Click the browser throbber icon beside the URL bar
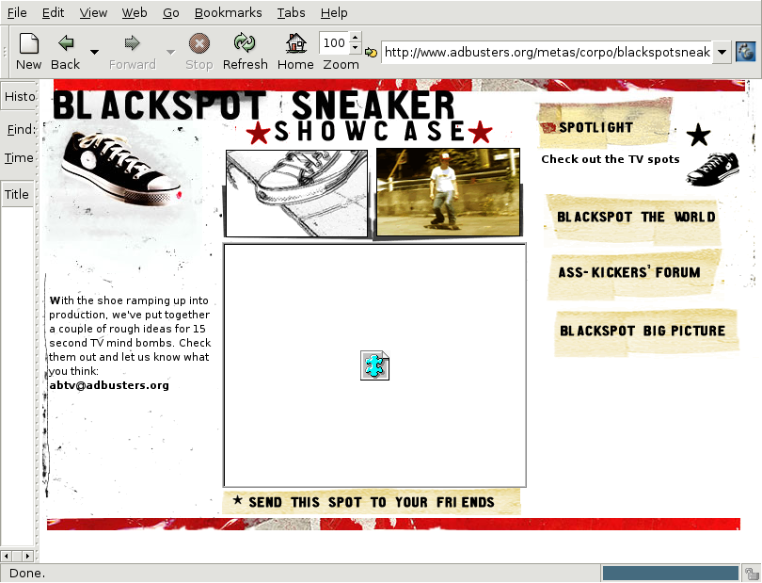Viewport: 762px width, 583px height. tap(746, 52)
